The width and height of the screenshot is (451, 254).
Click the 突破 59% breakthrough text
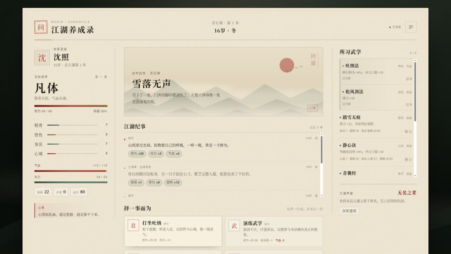coord(100,111)
